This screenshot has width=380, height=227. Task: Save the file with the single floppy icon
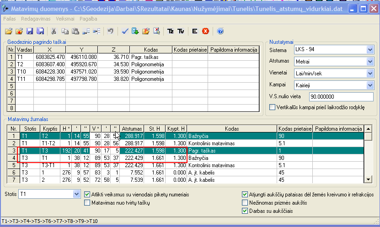coord(30,31)
